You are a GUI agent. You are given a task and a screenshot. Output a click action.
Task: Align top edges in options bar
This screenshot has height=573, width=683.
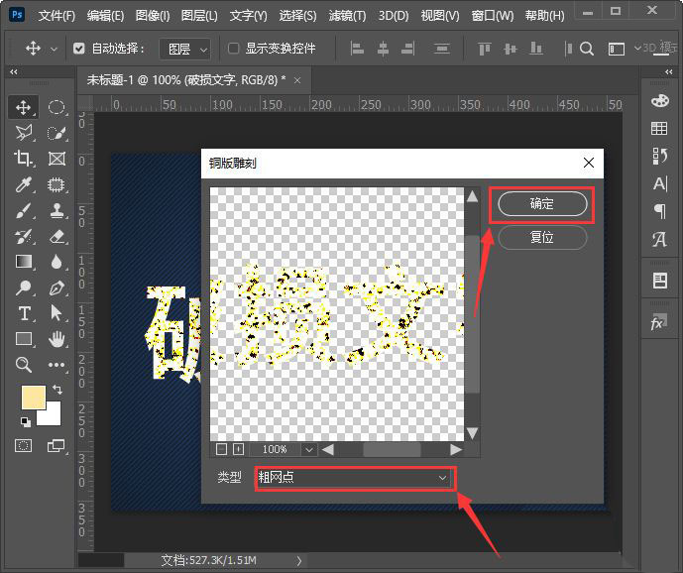tap(484, 49)
